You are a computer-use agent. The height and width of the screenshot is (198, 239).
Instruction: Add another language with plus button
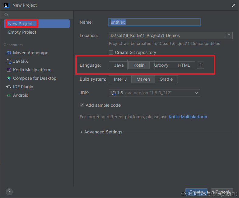pos(200,65)
